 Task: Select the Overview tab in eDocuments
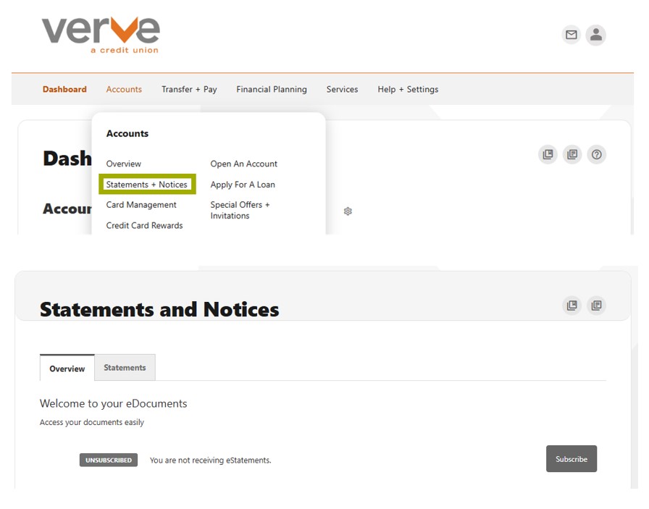67,369
